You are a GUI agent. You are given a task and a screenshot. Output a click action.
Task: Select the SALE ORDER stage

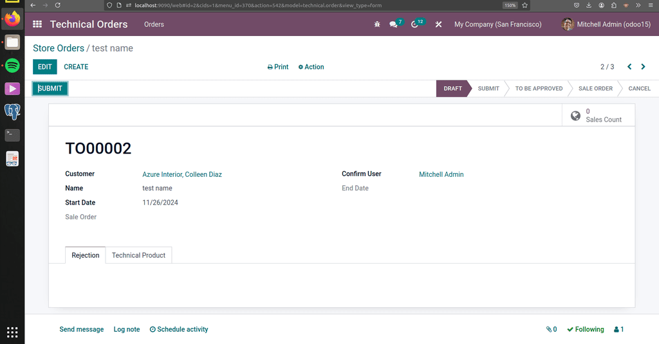pyautogui.click(x=595, y=88)
